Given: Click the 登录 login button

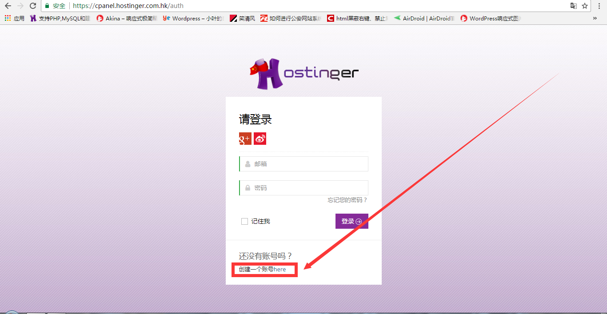Looking at the screenshot, I should point(351,221).
